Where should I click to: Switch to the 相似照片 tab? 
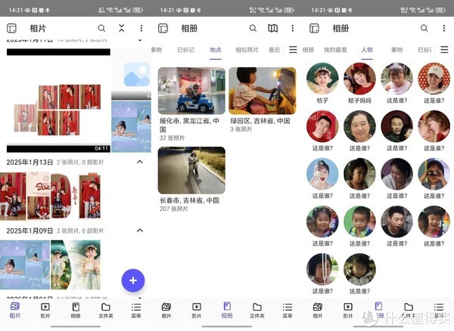click(247, 50)
